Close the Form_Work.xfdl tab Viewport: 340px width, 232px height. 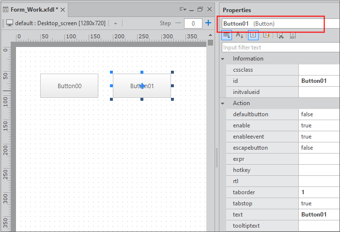click(62, 9)
